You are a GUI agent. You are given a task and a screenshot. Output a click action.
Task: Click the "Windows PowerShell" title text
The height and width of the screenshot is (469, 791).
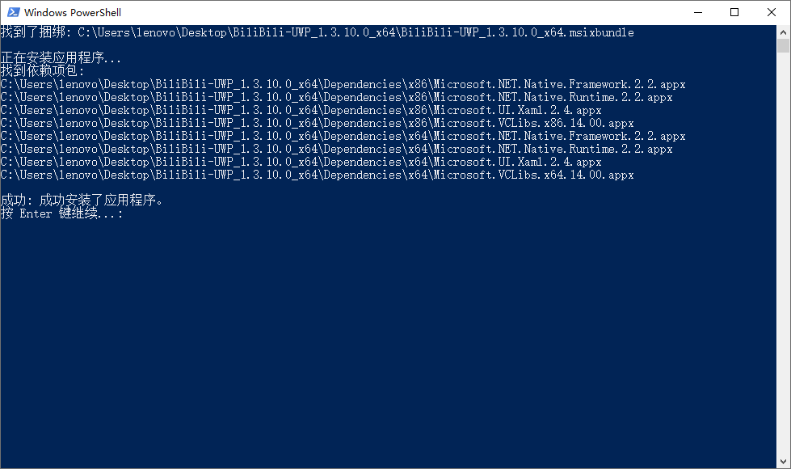point(73,12)
